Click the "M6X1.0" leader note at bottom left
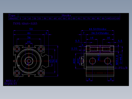 [x=11, y=81]
